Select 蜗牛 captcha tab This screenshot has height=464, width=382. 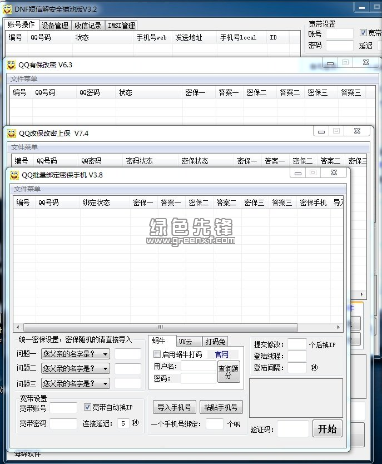(x=162, y=340)
